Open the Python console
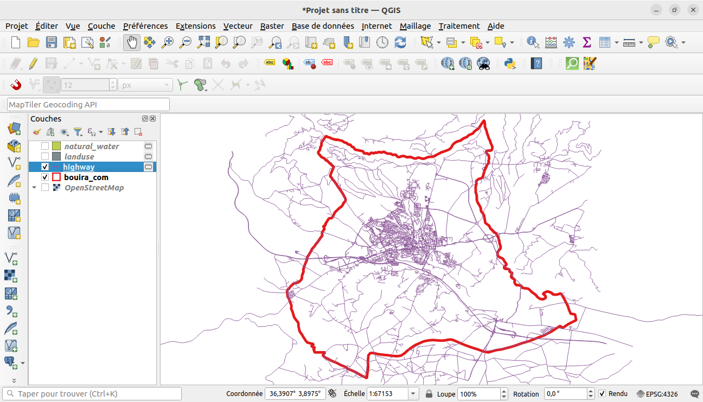The image size is (703, 402). click(x=509, y=63)
